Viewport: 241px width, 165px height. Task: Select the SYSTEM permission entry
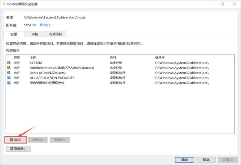pyautogui.click(x=120, y=63)
